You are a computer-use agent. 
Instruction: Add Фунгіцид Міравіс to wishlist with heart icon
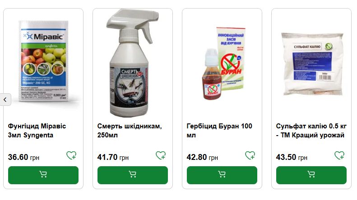71,155
